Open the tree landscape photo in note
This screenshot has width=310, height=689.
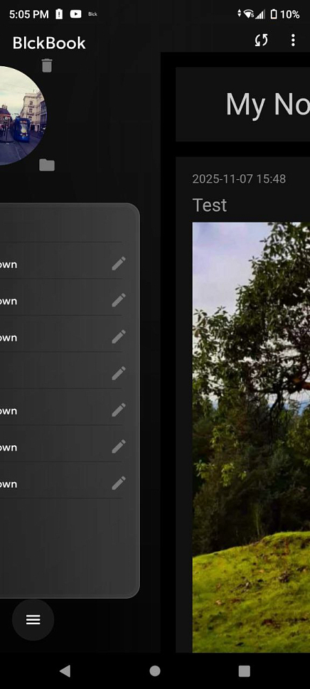(x=251, y=438)
